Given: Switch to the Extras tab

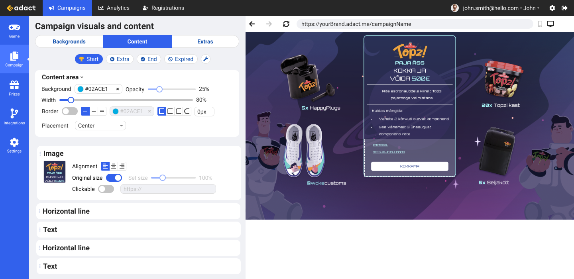Looking at the screenshot, I should [x=205, y=41].
